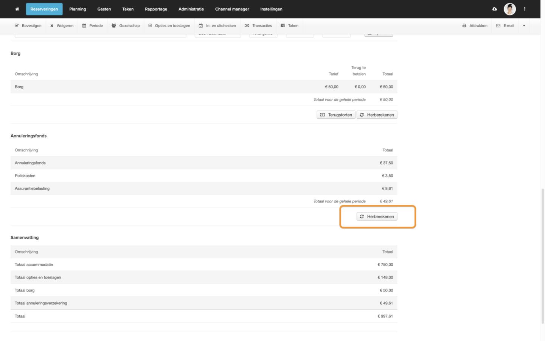Open the Periode calendar option

[92, 26]
